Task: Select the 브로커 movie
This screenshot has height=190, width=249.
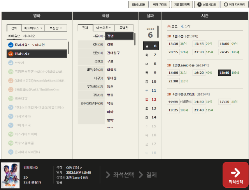Action: tap(37, 63)
